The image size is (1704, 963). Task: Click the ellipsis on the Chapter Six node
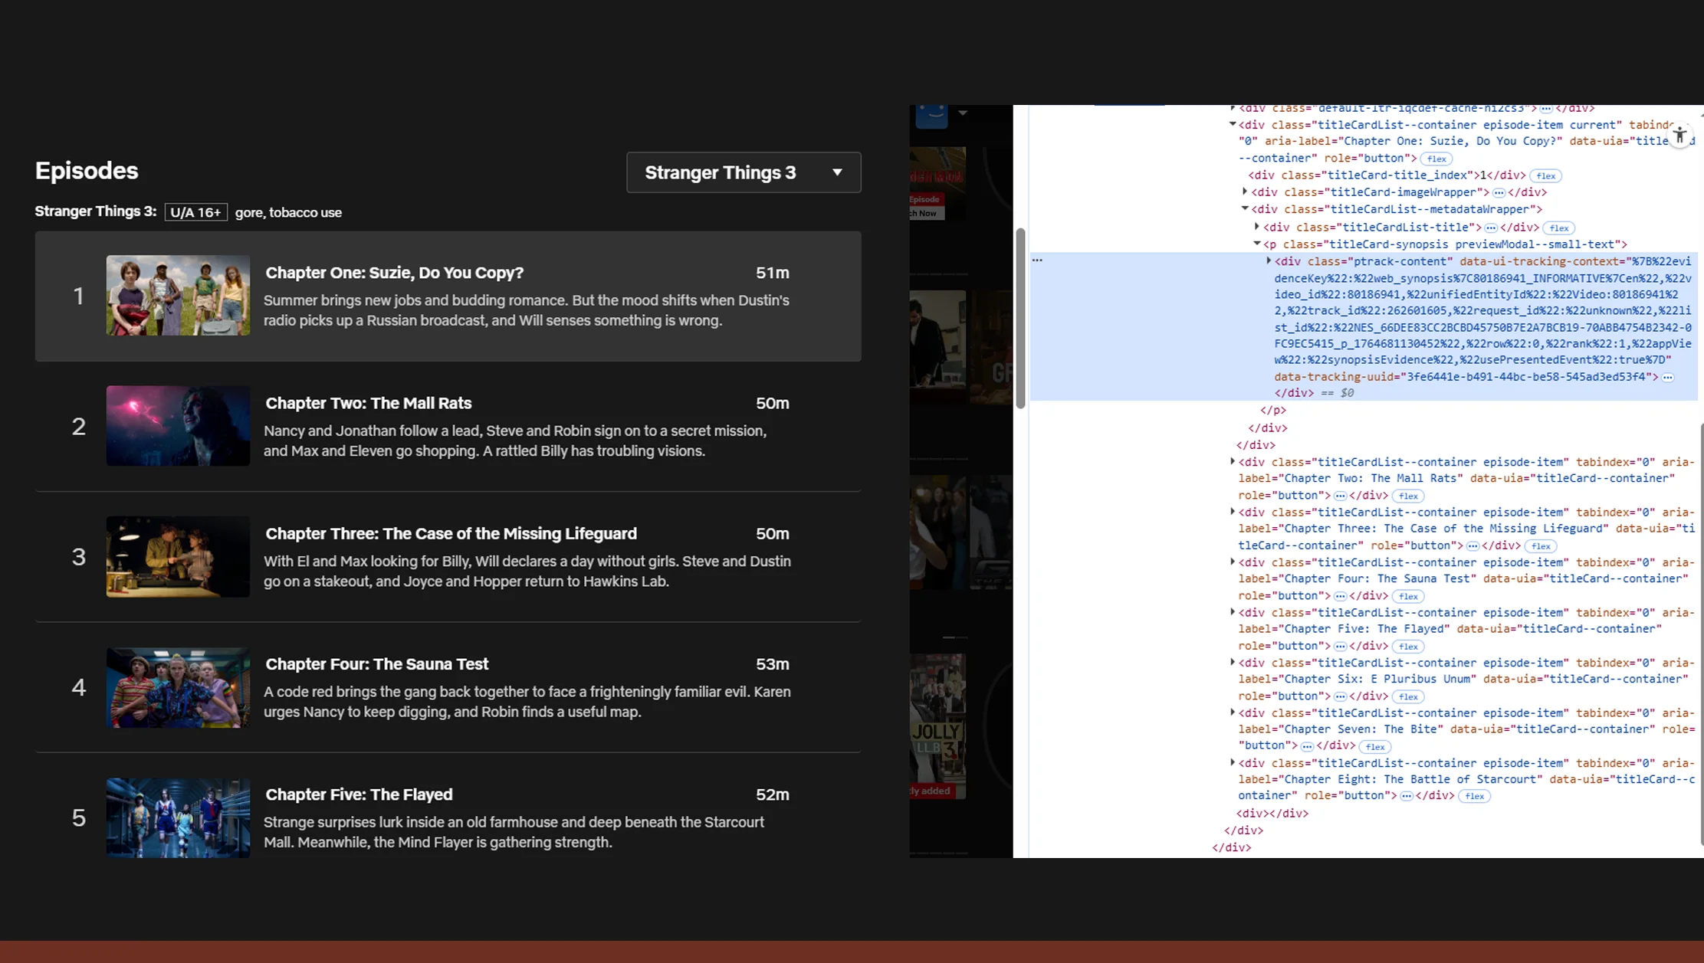pos(1340,696)
